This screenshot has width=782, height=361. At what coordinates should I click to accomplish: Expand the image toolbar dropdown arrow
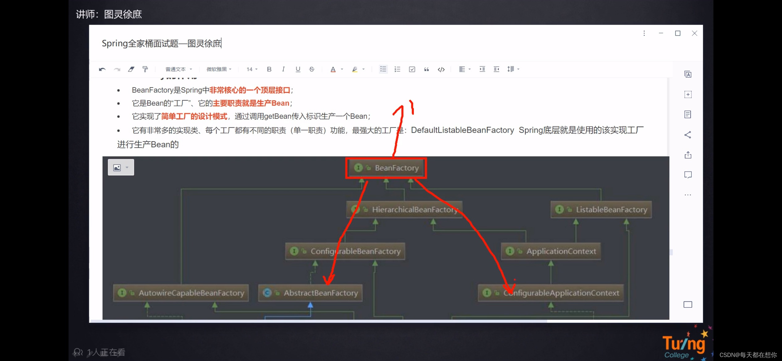(x=127, y=168)
